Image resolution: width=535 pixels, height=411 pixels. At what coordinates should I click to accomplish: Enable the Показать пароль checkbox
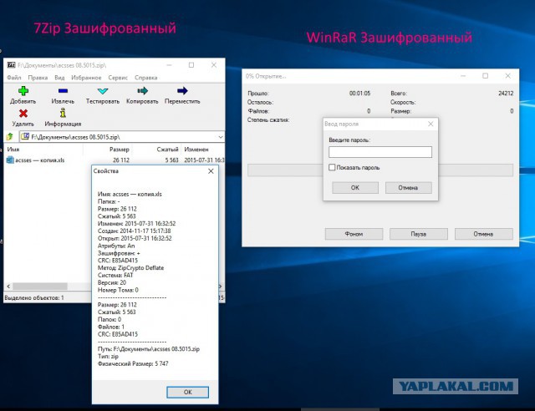click(x=332, y=167)
